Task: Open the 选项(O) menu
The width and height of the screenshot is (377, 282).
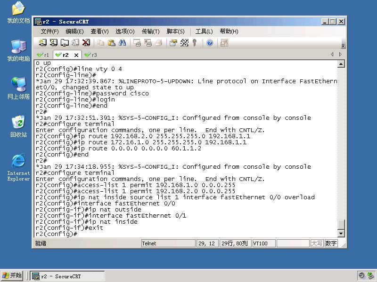Action: (x=125, y=31)
